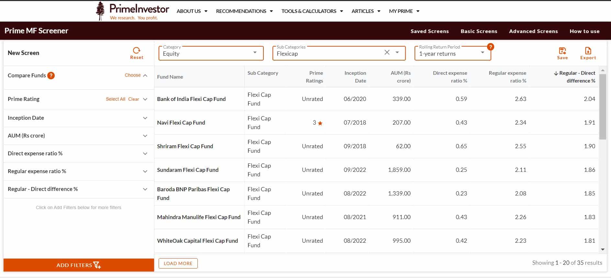Image resolution: width=611 pixels, height=278 pixels.
Task: Open the Sub Categories dropdown arrow
Action: point(397,52)
